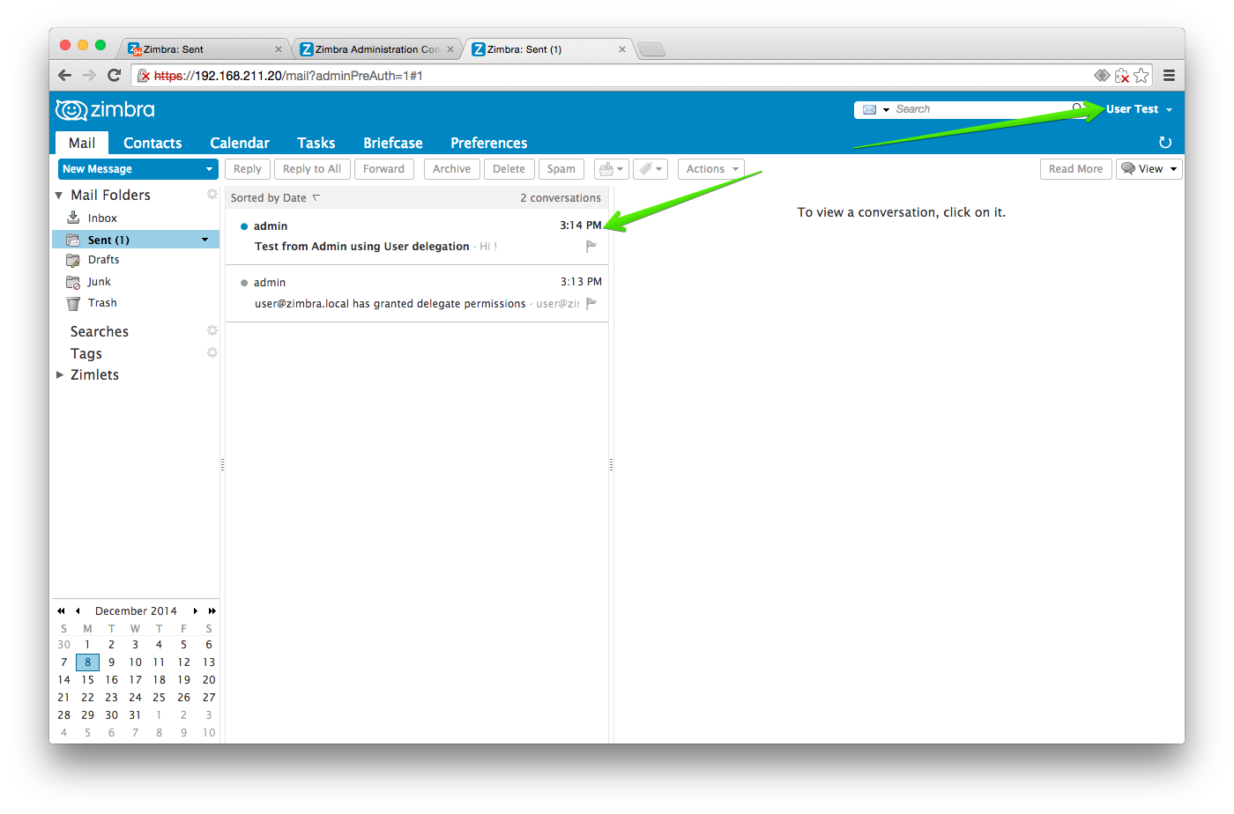Switch to the Contacts tab
This screenshot has height=814, width=1234.
(x=152, y=143)
